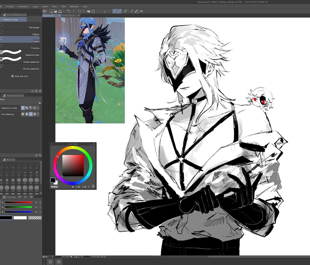This screenshot has height=265, width=310.
Task: Click the Undo arrow icon
Action: coord(69,11)
